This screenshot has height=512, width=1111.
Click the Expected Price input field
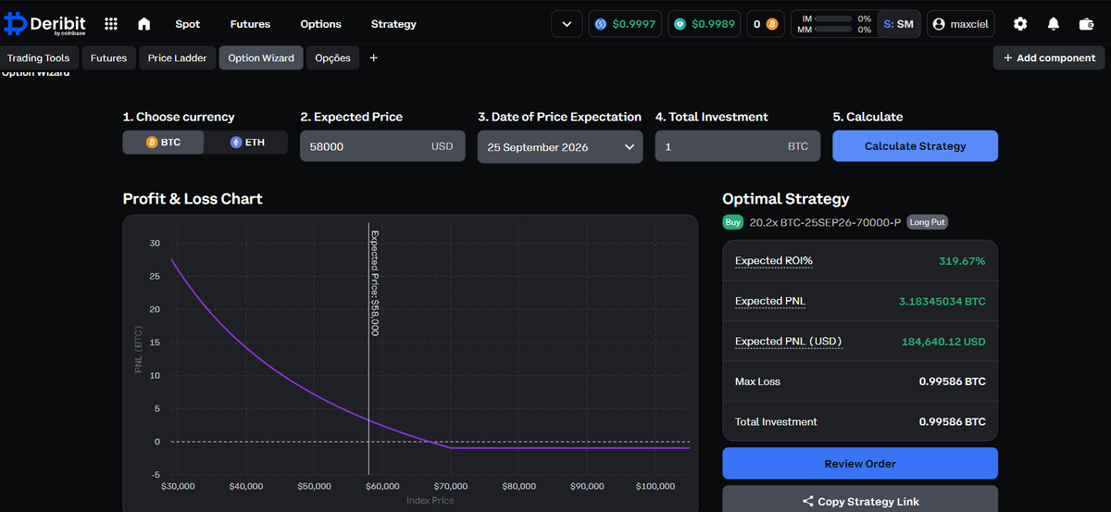point(382,146)
